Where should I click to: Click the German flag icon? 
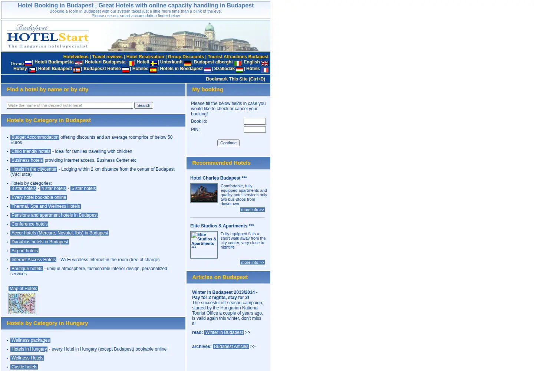click(188, 63)
